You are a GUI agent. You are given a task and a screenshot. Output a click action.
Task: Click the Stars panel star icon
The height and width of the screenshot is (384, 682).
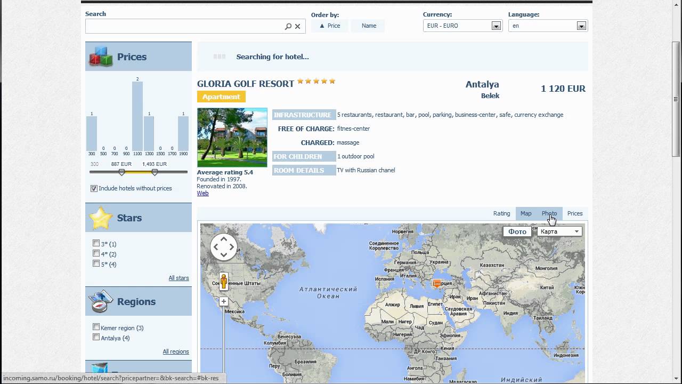point(101,218)
